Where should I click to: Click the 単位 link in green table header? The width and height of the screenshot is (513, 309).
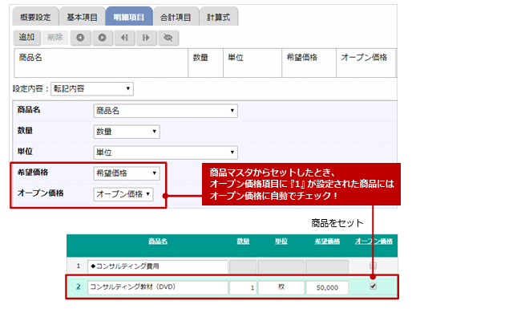(x=281, y=242)
